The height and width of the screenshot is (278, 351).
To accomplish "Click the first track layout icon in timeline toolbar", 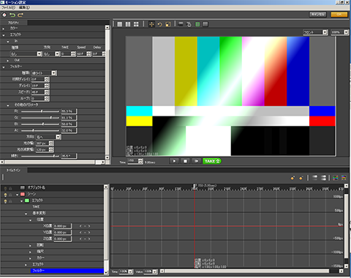I will click(315, 178).
